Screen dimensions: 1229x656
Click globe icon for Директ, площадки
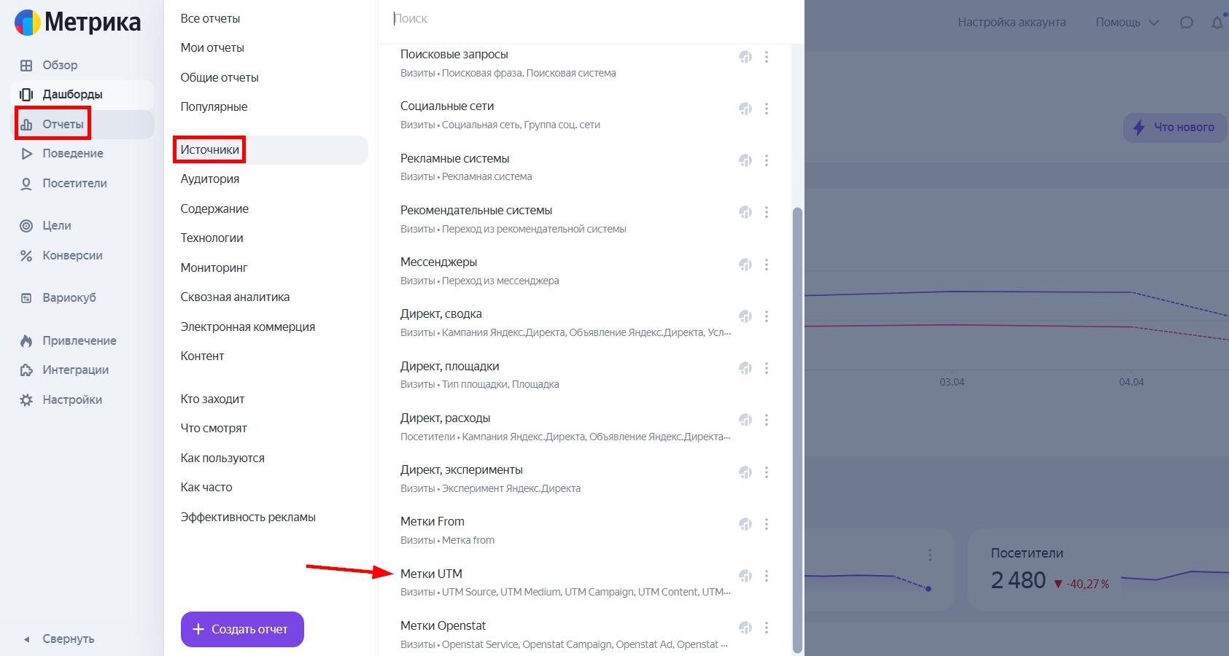point(745,368)
